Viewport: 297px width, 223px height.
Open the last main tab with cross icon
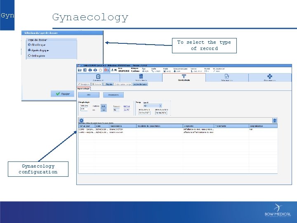[270, 78]
